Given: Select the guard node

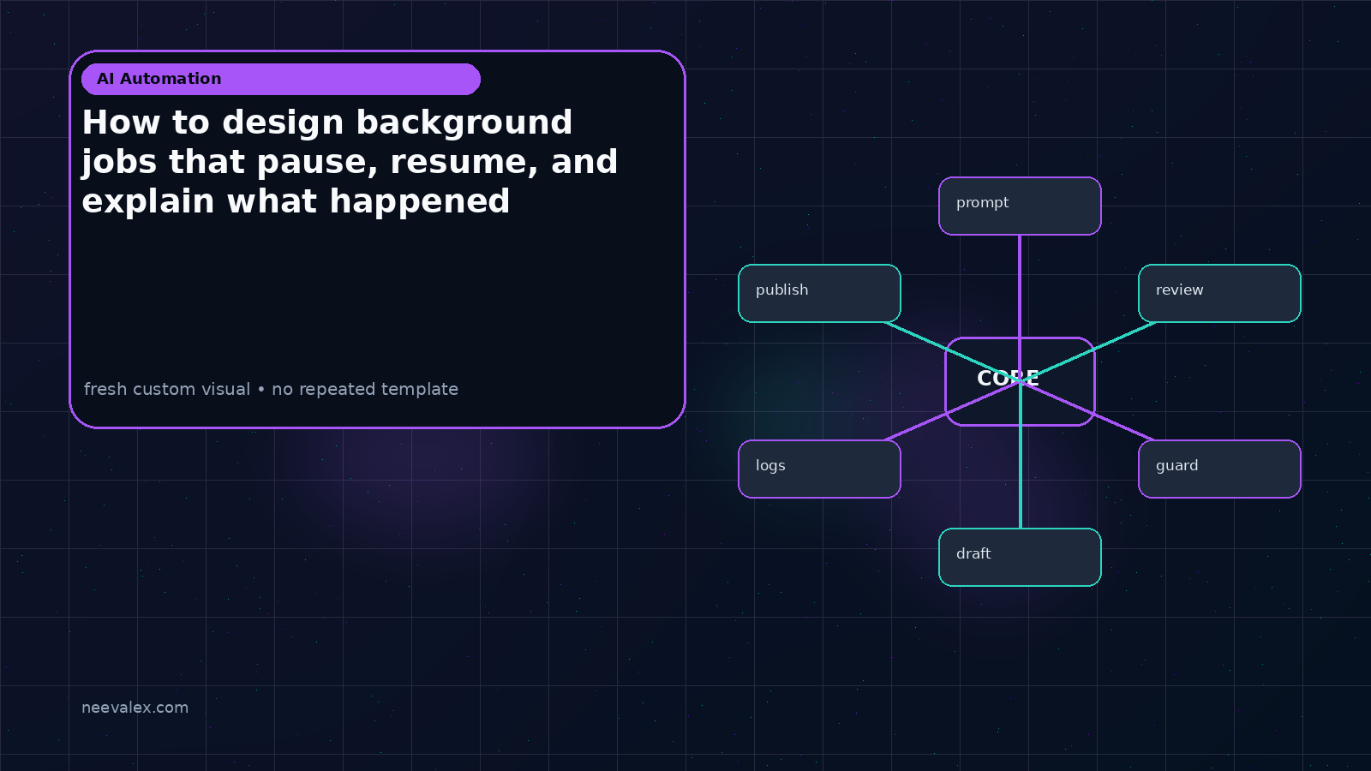Looking at the screenshot, I should point(1219,469).
